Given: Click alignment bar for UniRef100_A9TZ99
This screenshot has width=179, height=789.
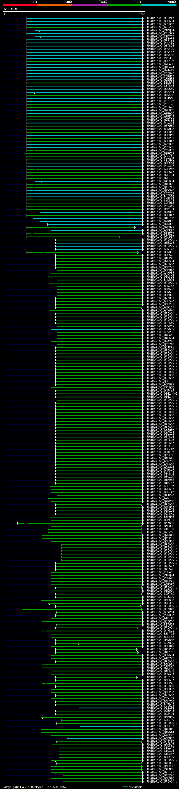Looking at the screenshot, I should pyautogui.click(x=85, y=27).
